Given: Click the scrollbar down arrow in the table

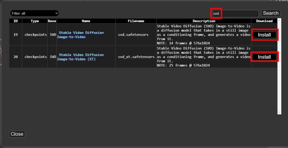Looking at the screenshot, I should [x=279, y=112].
